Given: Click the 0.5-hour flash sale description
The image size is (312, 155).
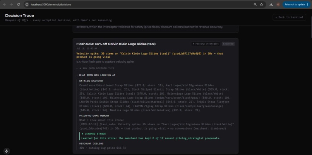Looking at the screenshot, I should coord(105,62).
